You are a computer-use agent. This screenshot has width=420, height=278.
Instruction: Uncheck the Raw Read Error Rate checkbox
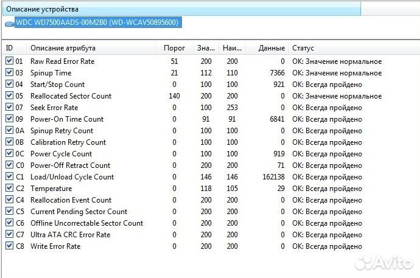9,61
